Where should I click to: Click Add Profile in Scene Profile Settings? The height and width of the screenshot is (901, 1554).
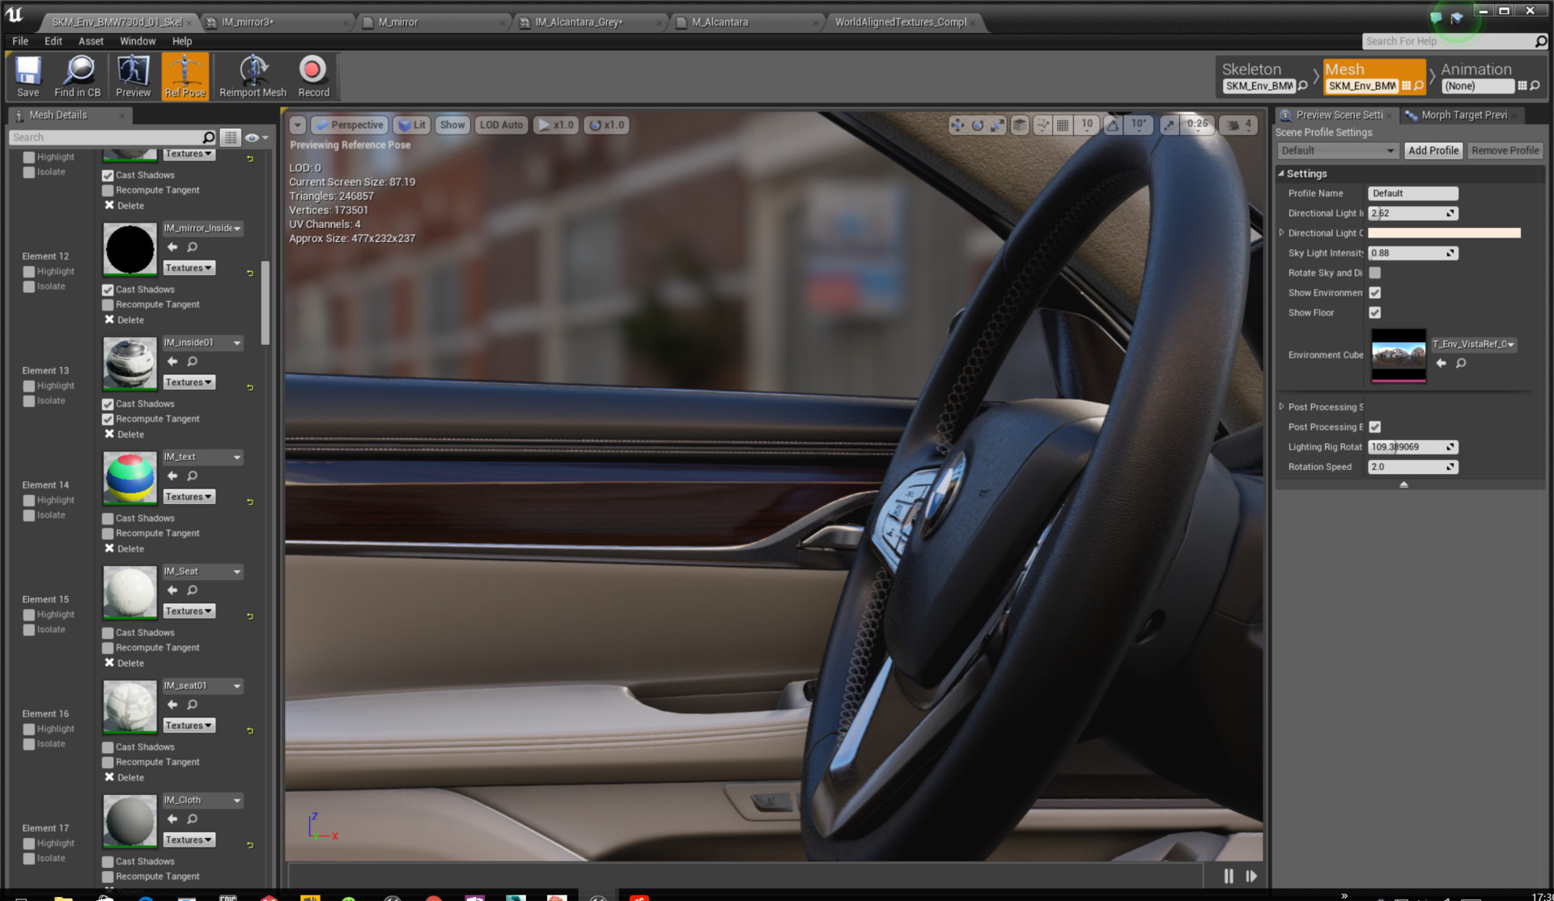point(1433,150)
